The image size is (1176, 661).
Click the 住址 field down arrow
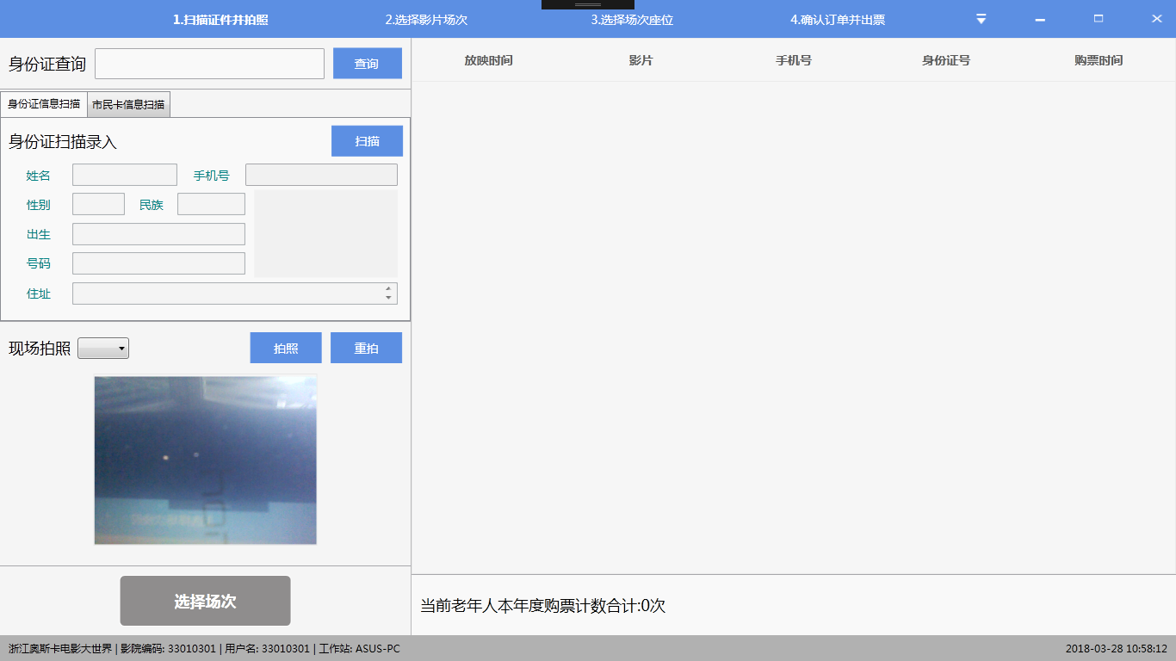388,298
